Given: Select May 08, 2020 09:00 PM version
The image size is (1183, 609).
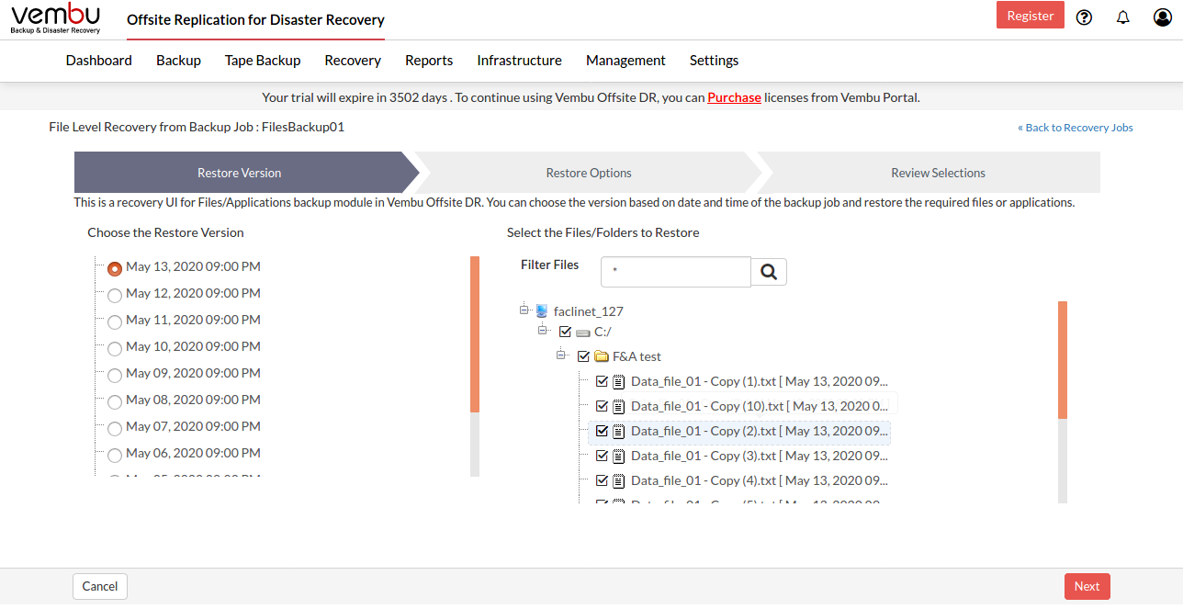Looking at the screenshot, I should pyautogui.click(x=115, y=402).
